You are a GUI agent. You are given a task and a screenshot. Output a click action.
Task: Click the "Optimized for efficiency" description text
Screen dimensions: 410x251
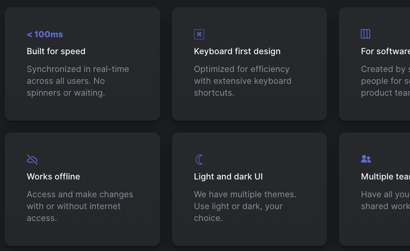coord(242,69)
